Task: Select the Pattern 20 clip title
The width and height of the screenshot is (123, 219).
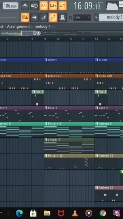Action: (x=106, y=188)
